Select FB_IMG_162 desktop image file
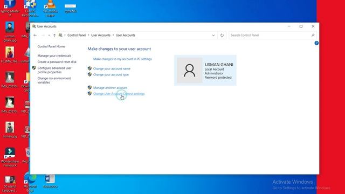Viewport: 345px width, 194px height. [x=10, y=55]
